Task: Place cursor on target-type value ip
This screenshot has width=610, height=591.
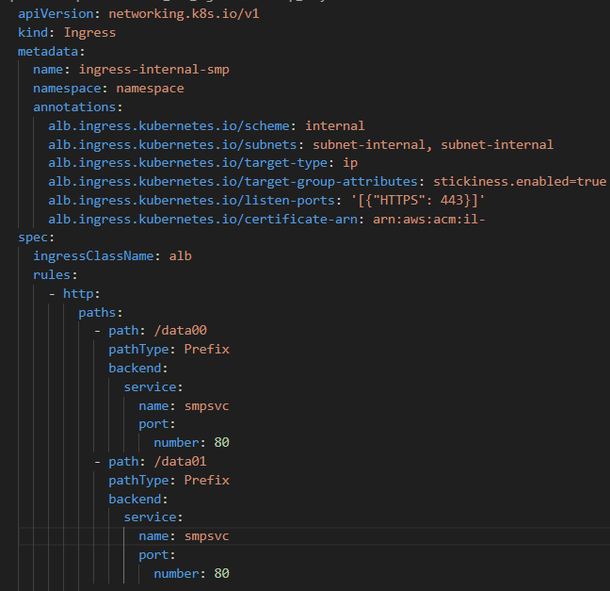Action: coord(350,163)
